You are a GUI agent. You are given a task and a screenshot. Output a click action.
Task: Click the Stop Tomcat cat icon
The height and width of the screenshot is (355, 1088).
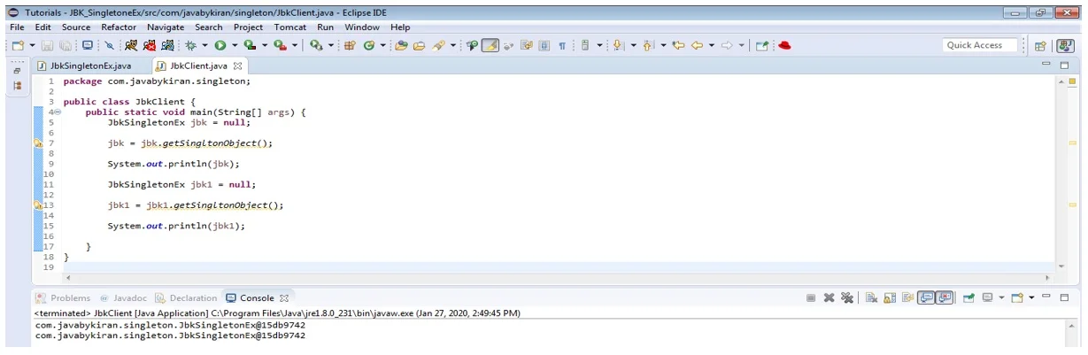point(150,45)
